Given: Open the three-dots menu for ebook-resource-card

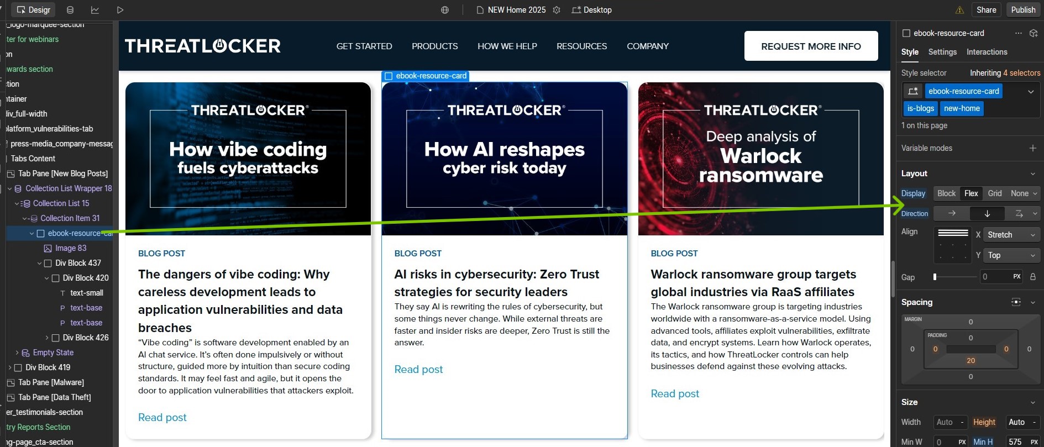Looking at the screenshot, I should 1019,33.
